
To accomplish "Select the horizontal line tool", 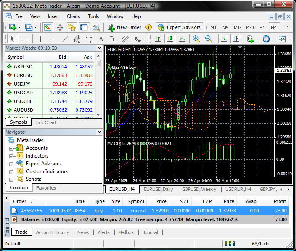I will (x=53, y=39).
